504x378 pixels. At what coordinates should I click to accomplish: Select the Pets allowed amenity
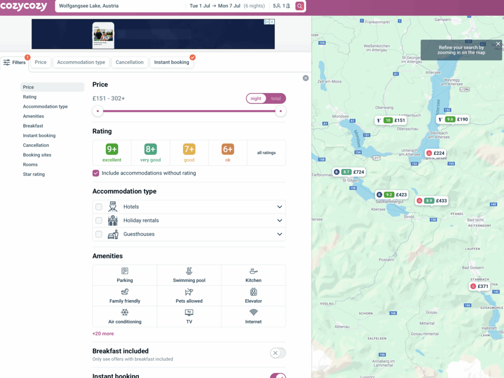point(189,296)
